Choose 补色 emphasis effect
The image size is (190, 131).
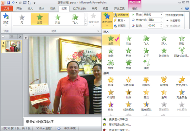tap(111, 106)
